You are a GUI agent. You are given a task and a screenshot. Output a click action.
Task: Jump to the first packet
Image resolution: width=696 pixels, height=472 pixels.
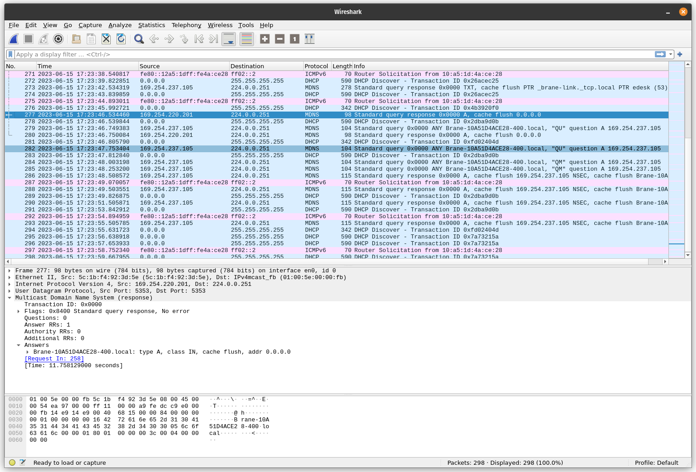point(199,39)
